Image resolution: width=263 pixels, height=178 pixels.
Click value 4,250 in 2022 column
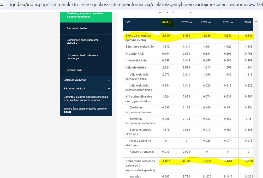click(x=207, y=36)
